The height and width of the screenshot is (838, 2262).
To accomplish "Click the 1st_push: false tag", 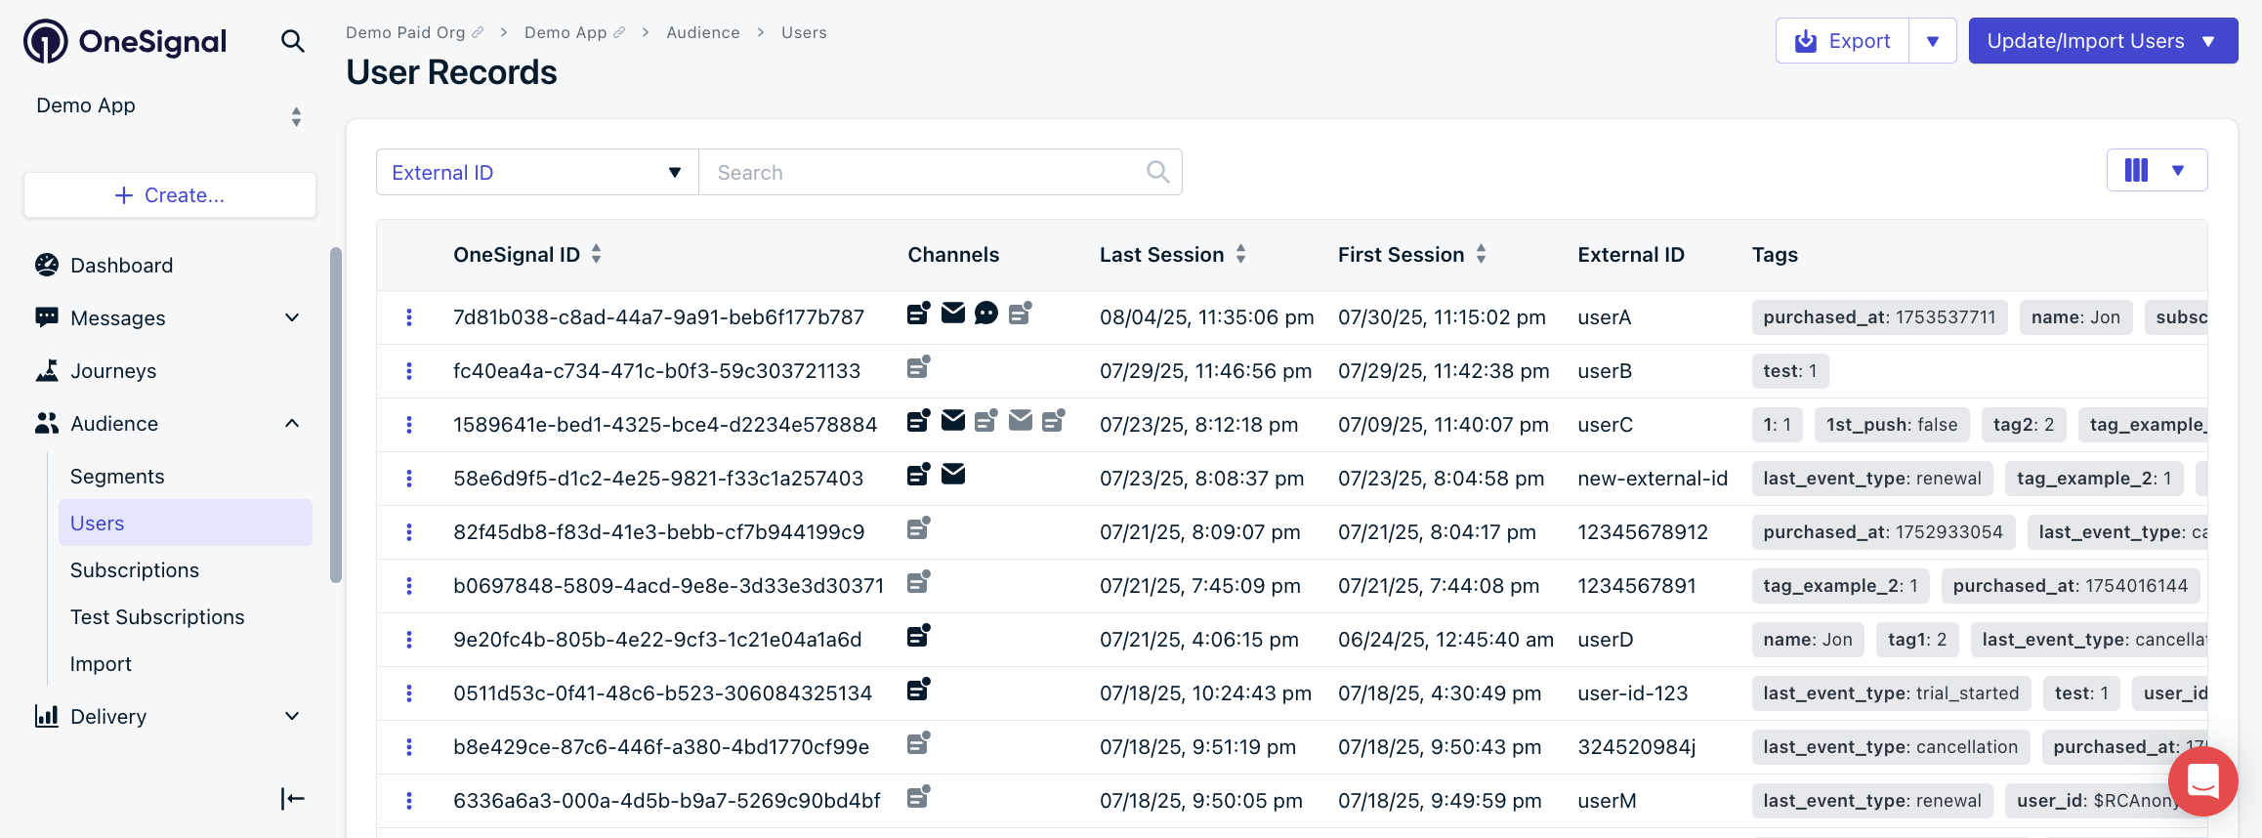I will pos(1892,425).
